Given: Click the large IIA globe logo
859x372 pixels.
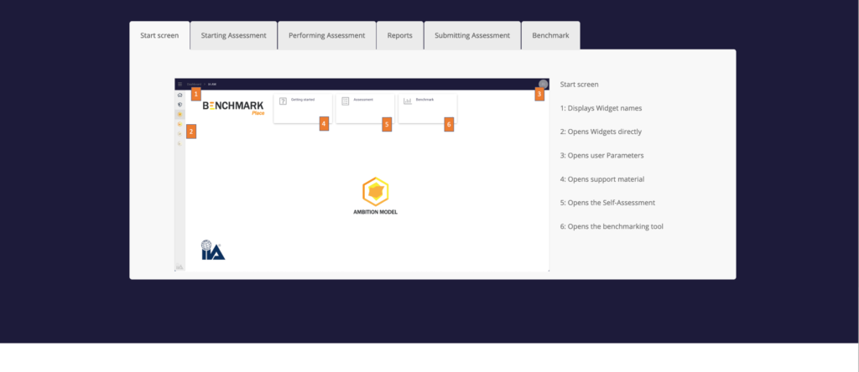Looking at the screenshot, I should coord(212,250).
